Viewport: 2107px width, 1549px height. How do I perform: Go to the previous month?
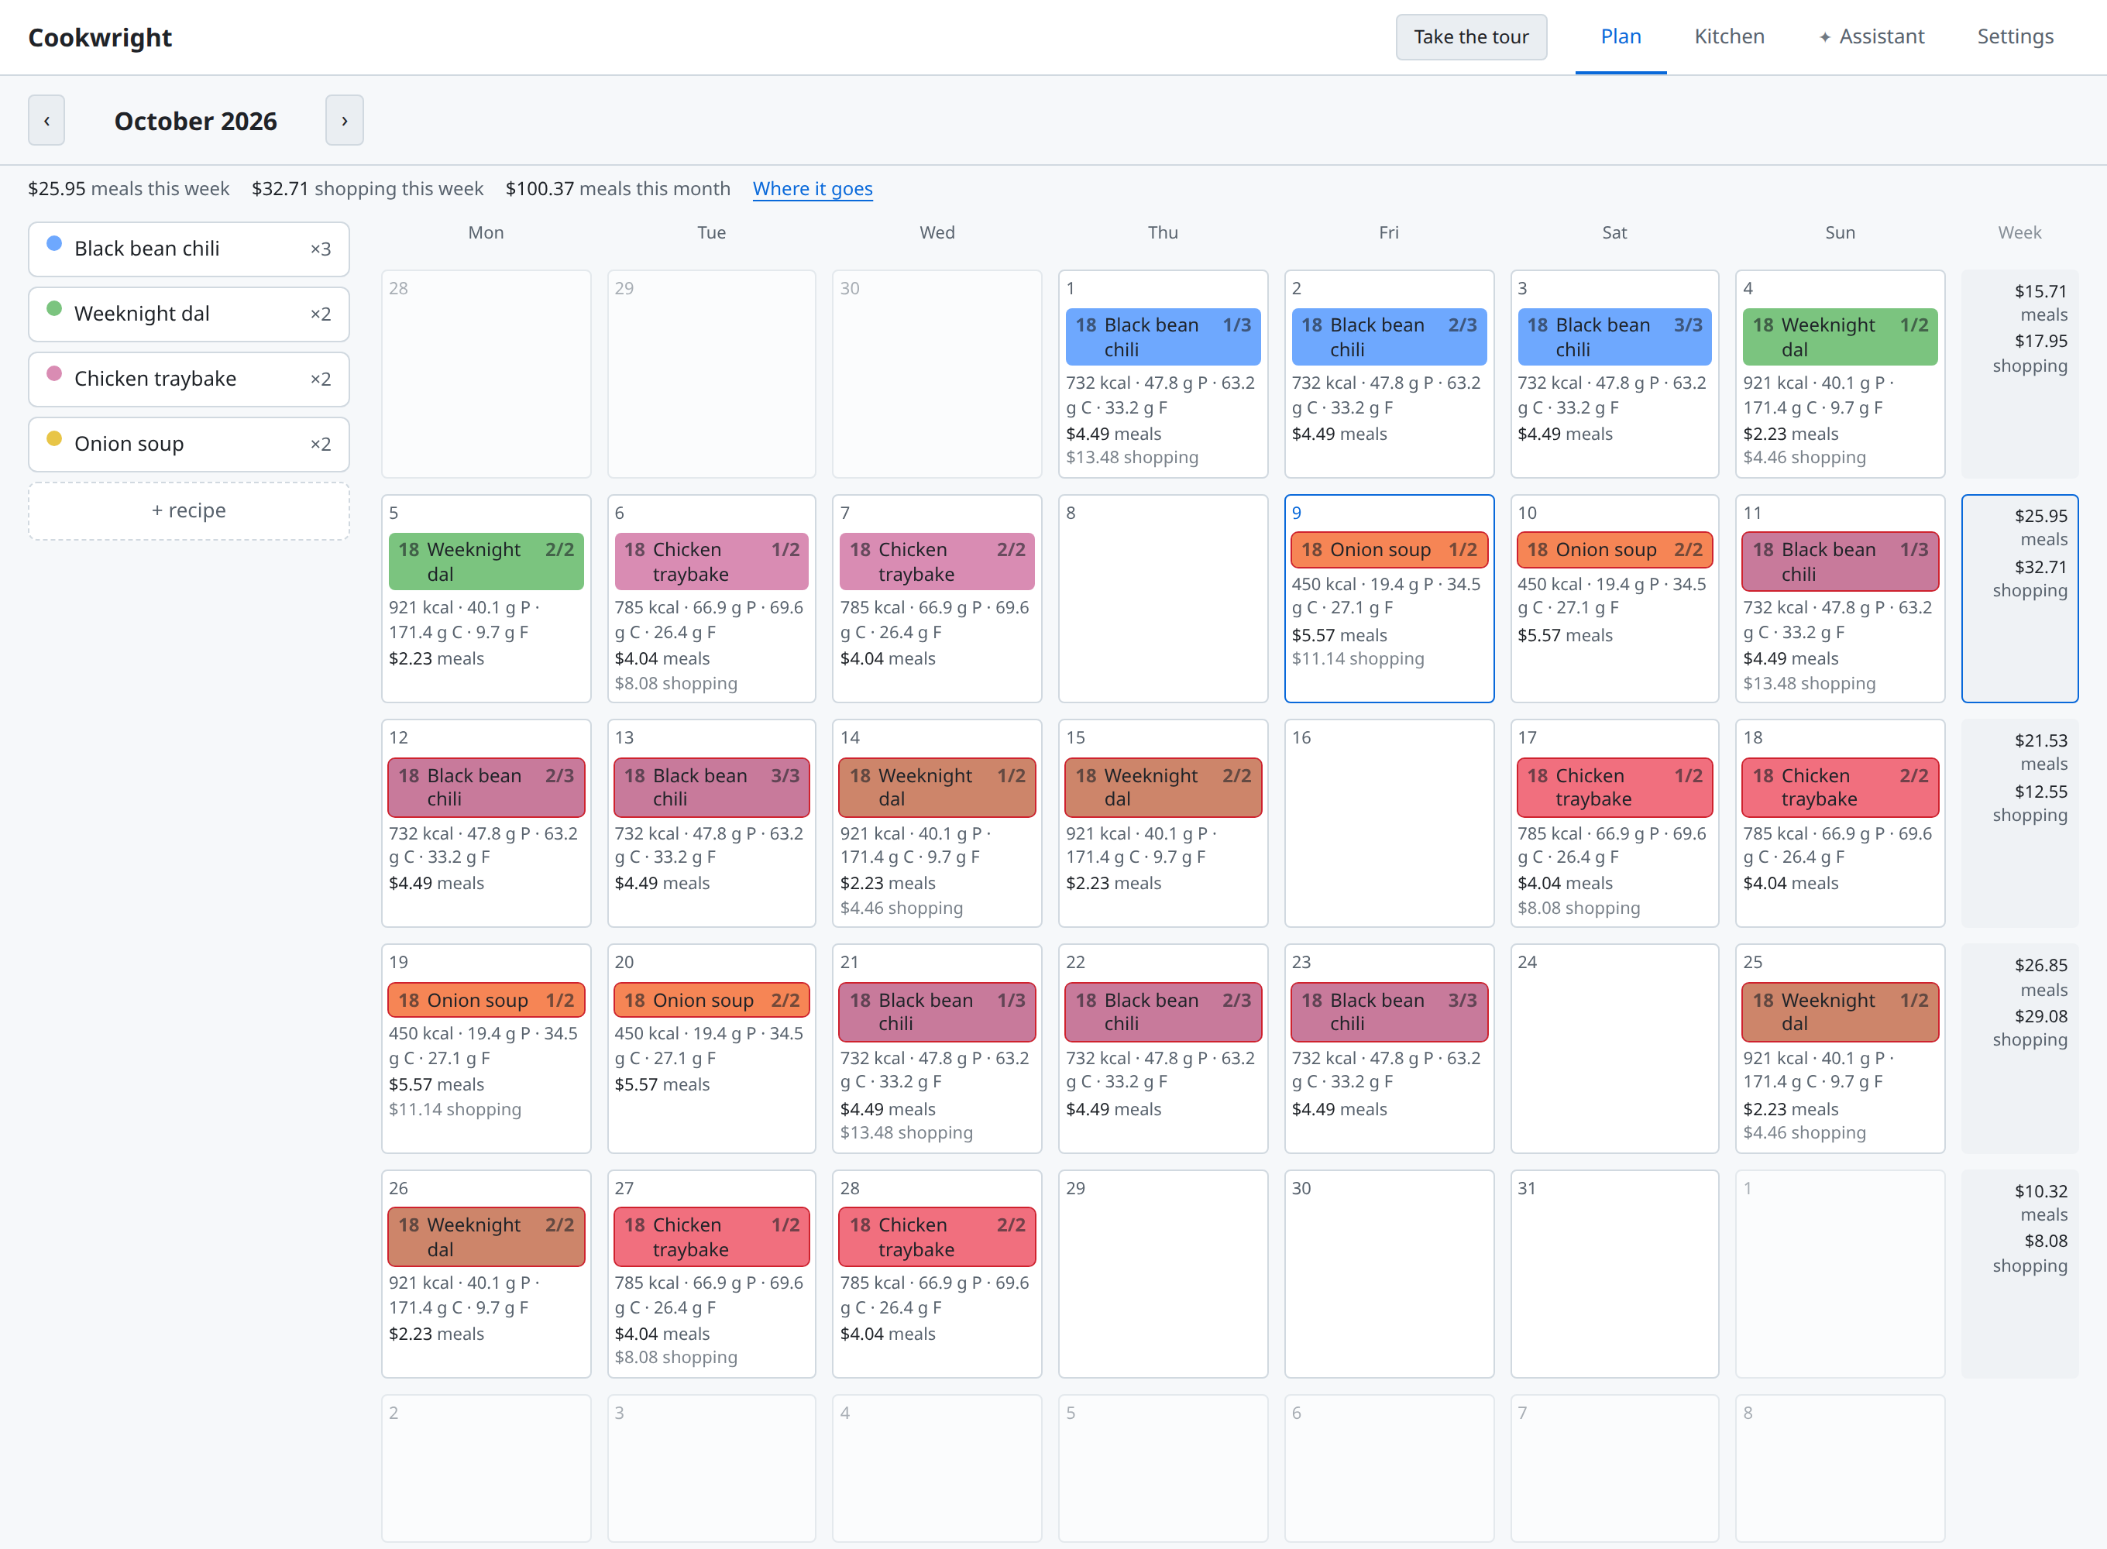pos(46,120)
